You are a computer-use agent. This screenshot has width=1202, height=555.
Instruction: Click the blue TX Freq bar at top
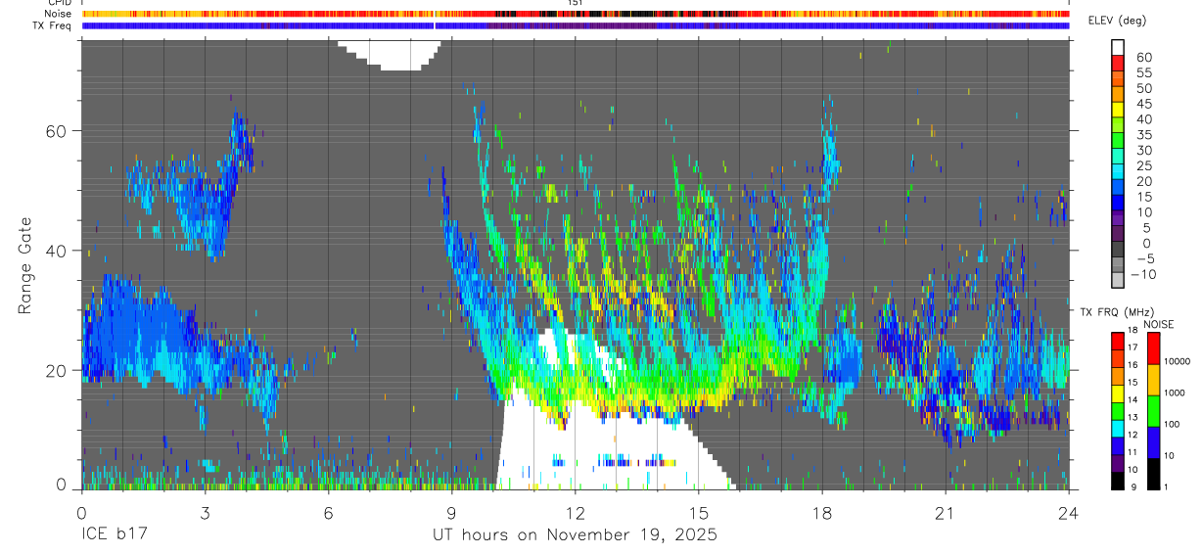click(576, 25)
